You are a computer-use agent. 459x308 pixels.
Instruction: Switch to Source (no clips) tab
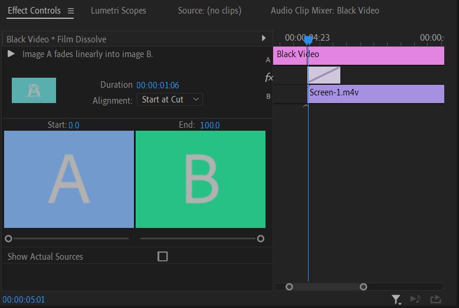[209, 11]
